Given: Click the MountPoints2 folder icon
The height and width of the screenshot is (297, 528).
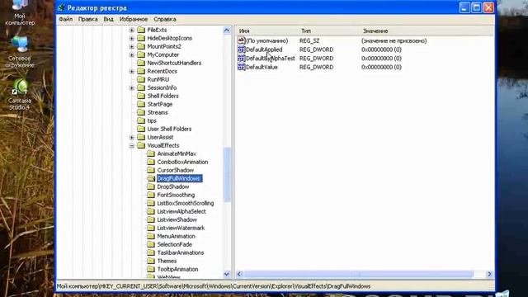Looking at the screenshot, I should click(x=141, y=46).
